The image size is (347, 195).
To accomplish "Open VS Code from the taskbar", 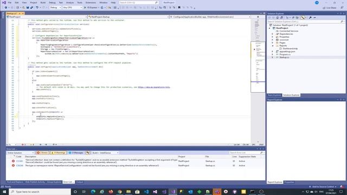I will click(x=146, y=192).
